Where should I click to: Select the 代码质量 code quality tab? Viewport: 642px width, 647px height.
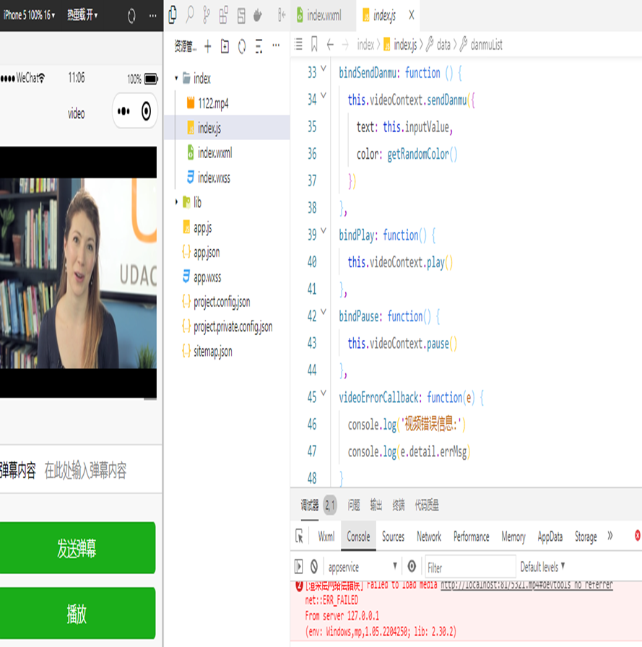tap(427, 505)
